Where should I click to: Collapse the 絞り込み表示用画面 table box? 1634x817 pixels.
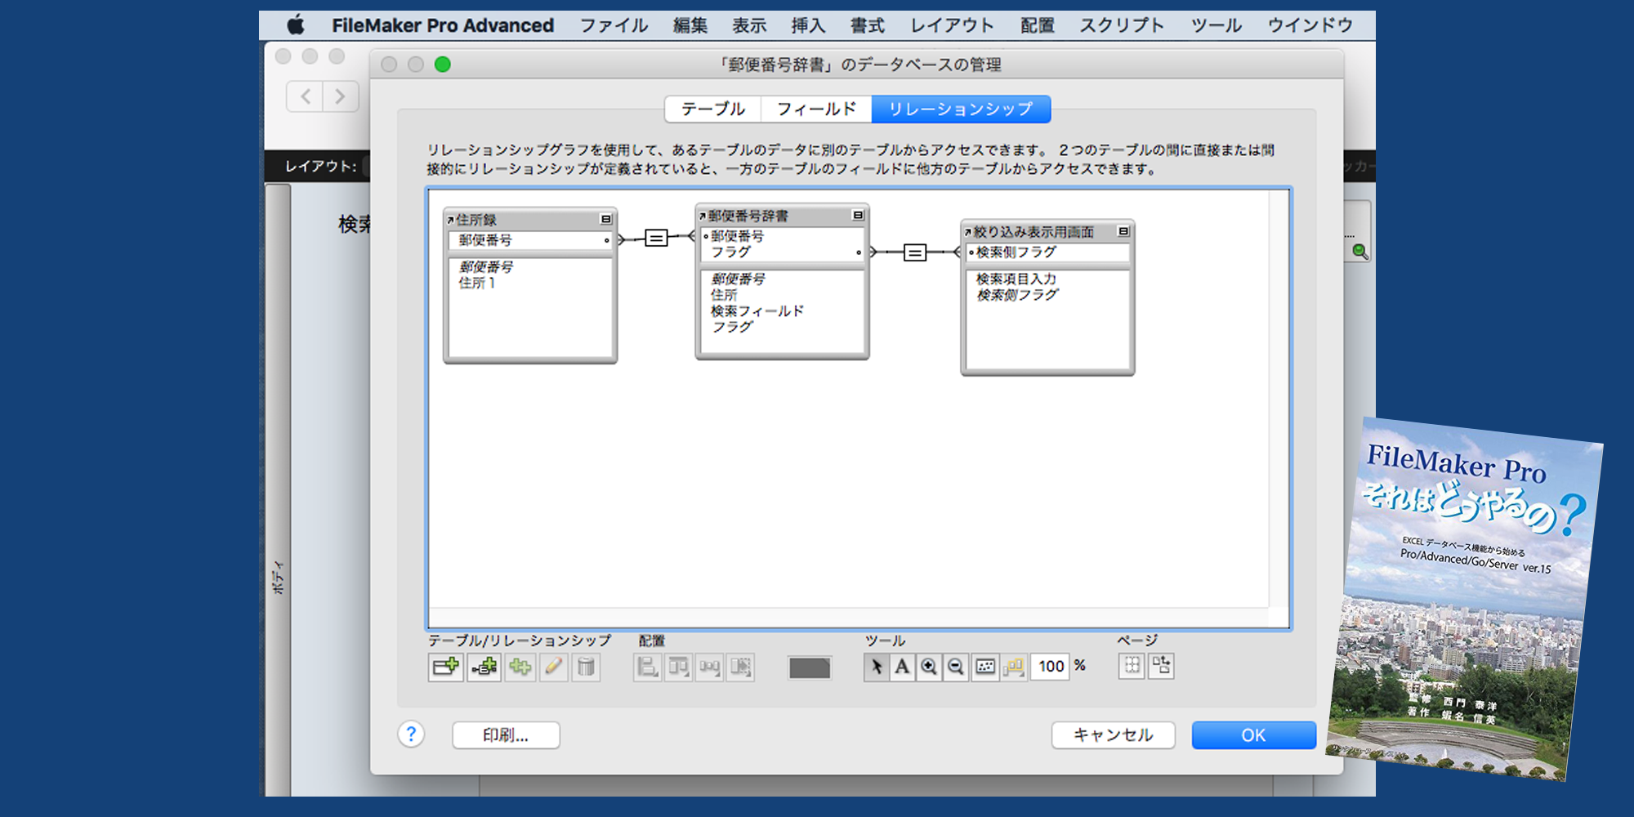(x=1123, y=231)
